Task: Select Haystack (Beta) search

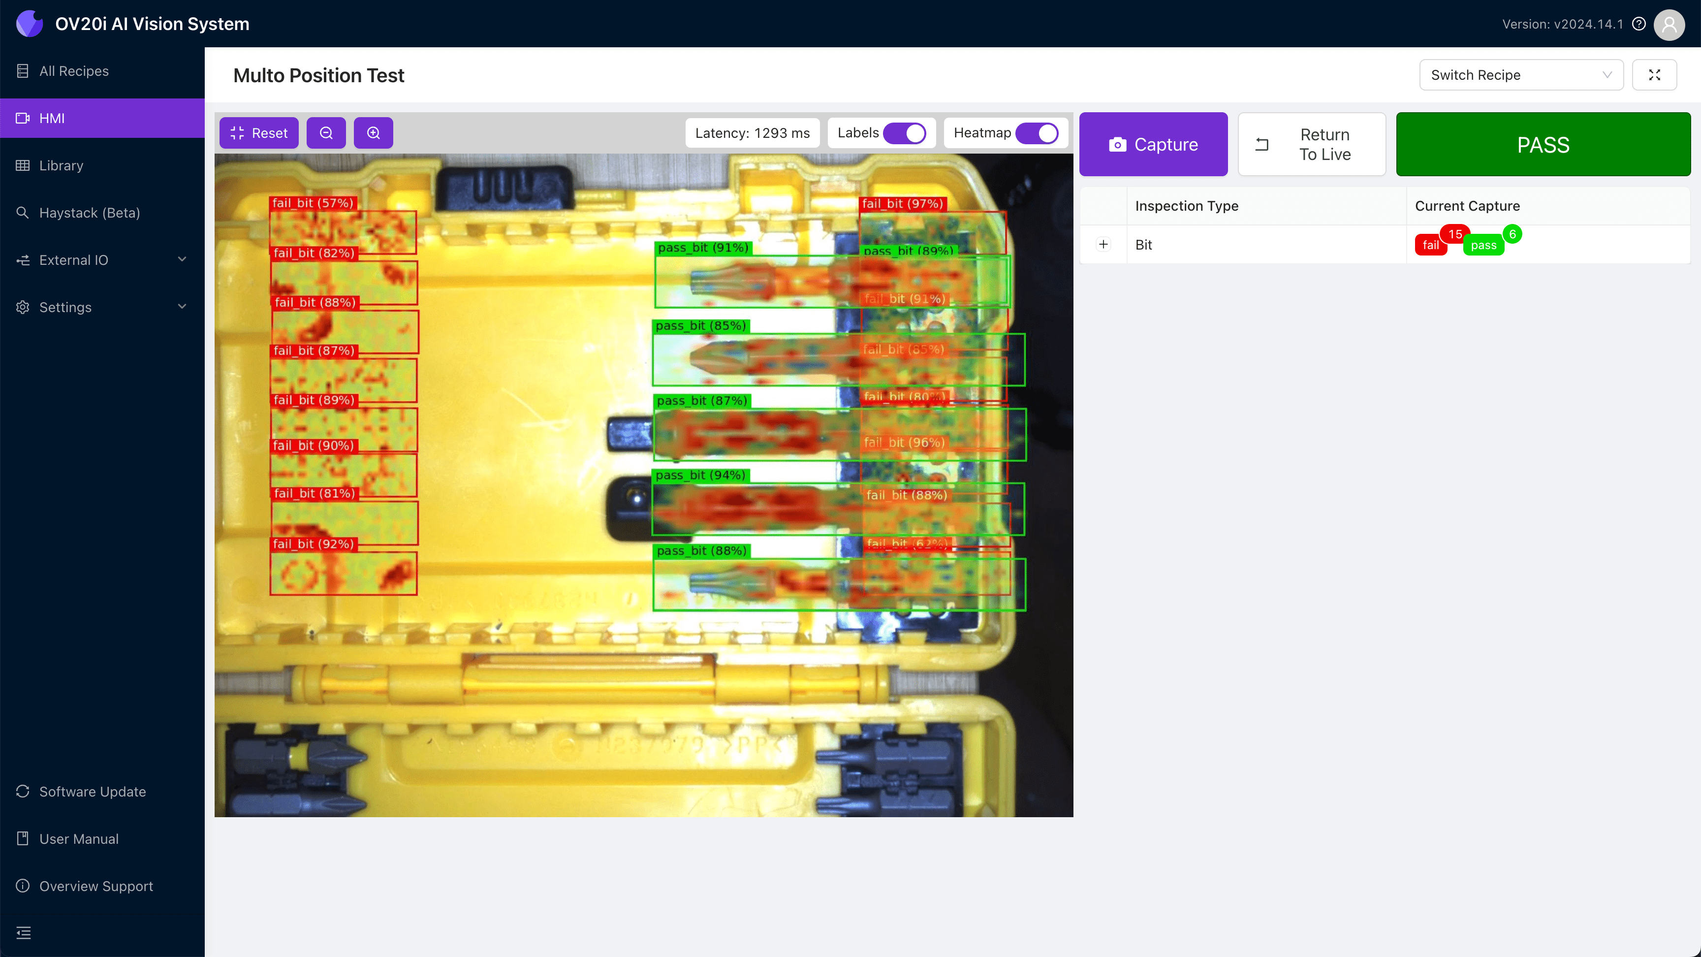Action: (x=89, y=213)
